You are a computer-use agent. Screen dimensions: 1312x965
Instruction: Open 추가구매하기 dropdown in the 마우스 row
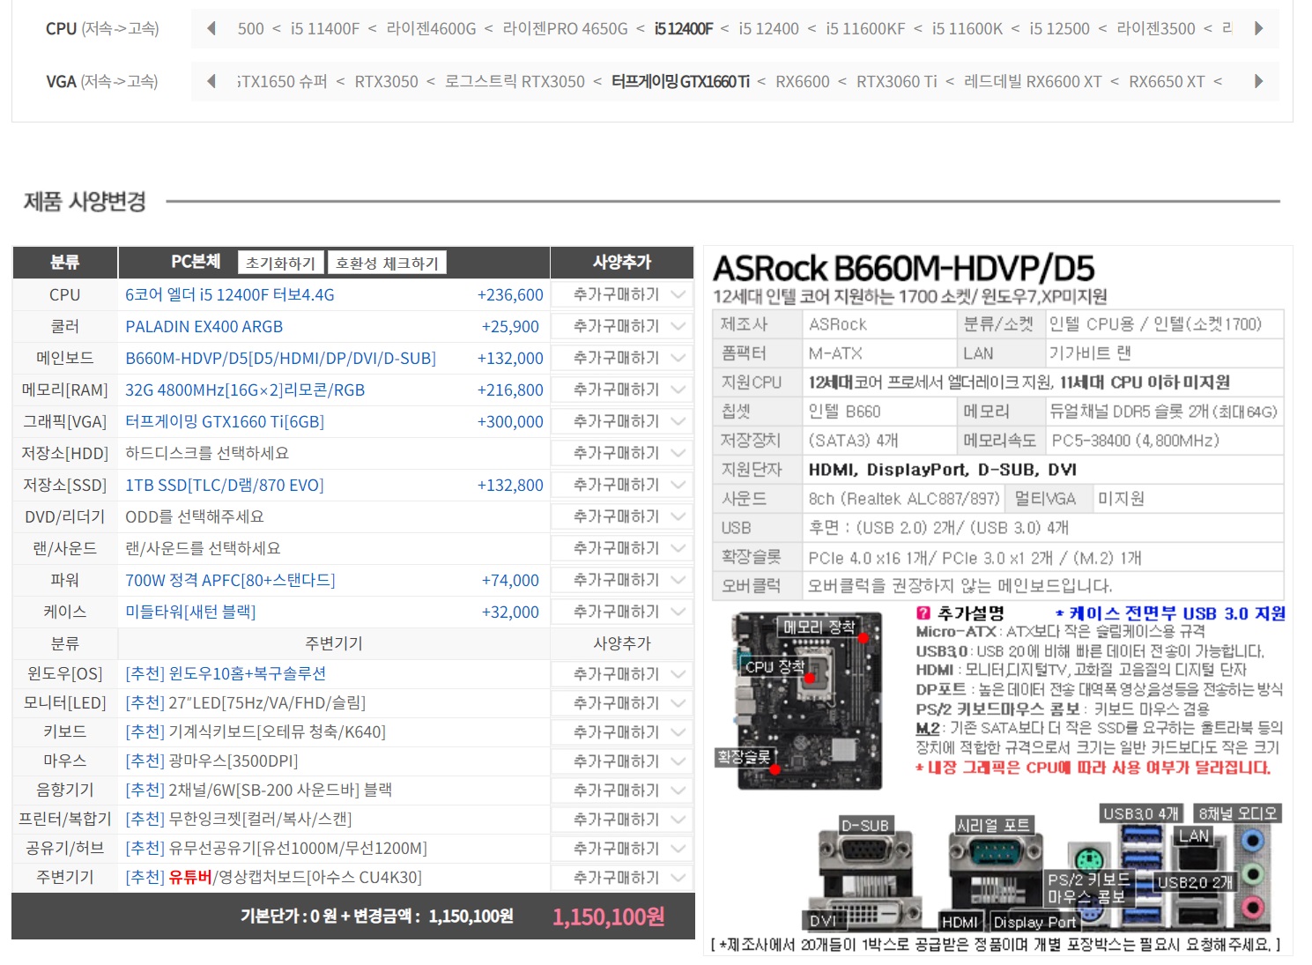click(x=622, y=761)
